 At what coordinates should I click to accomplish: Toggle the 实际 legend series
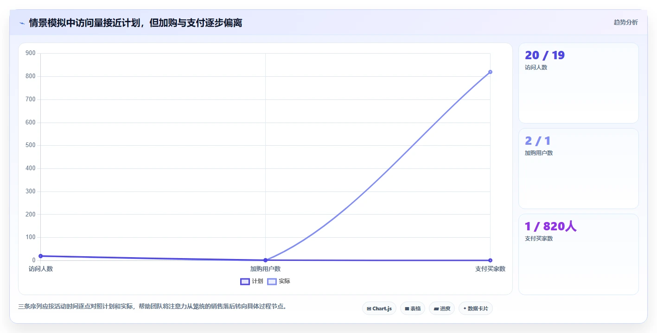(x=279, y=281)
